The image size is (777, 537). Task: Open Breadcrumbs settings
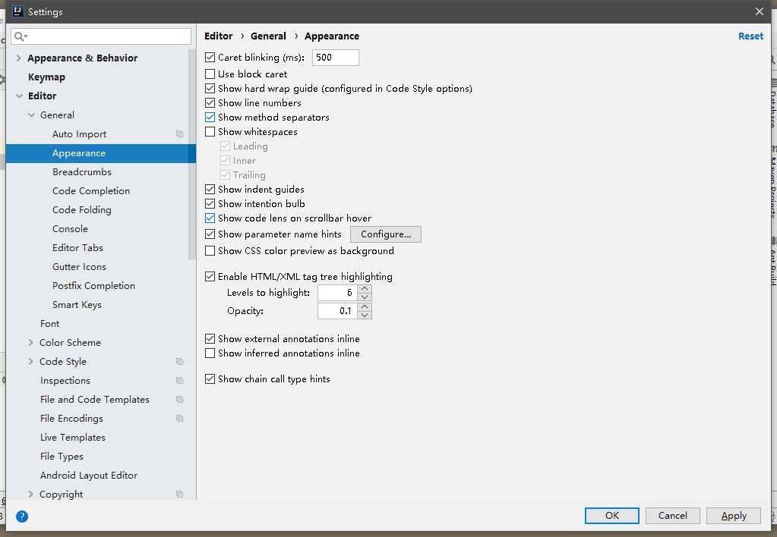(x=82, y=172)
